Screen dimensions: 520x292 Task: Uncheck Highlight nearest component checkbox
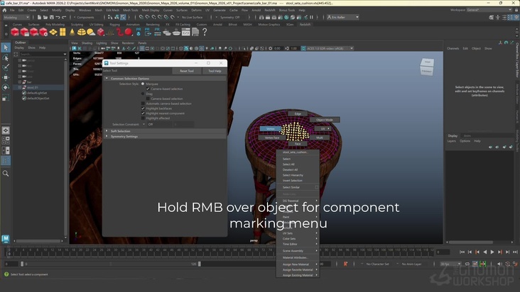(143, 113)
